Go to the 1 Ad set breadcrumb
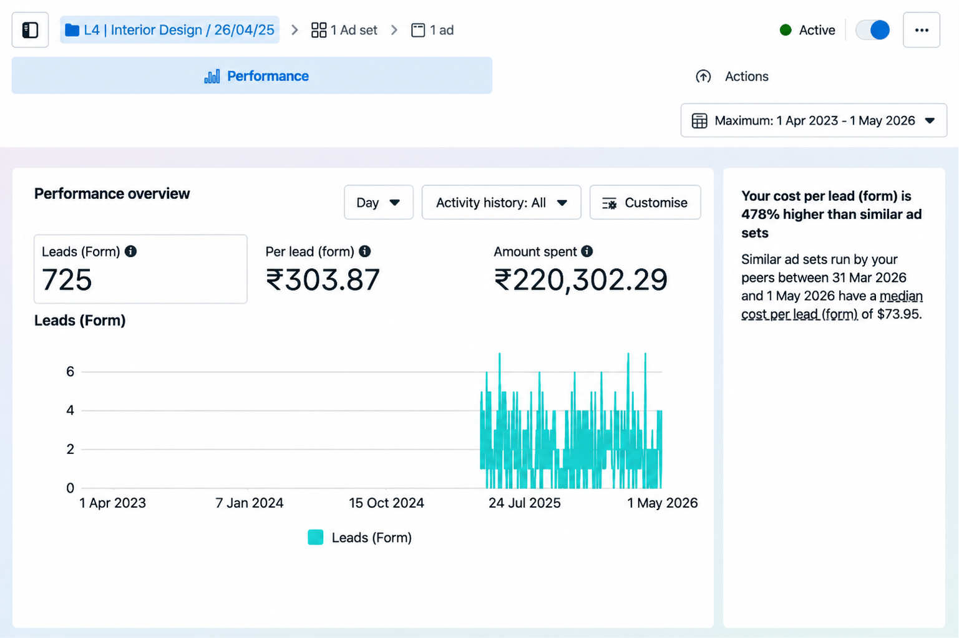 (344, 30)
